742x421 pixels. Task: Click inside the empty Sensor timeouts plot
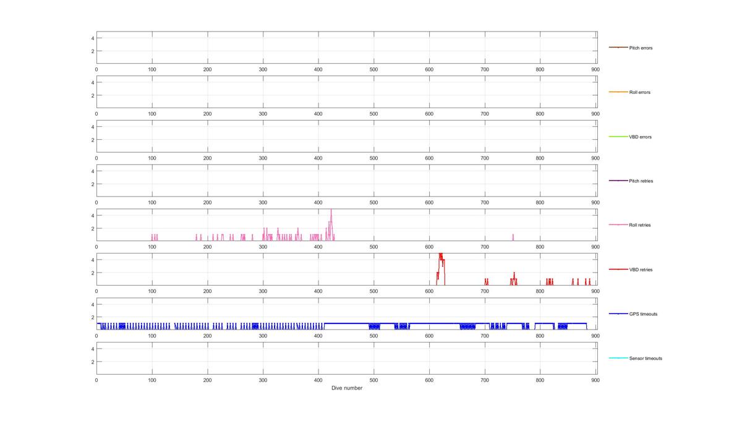pyautogui.click(x=347, y=359)
